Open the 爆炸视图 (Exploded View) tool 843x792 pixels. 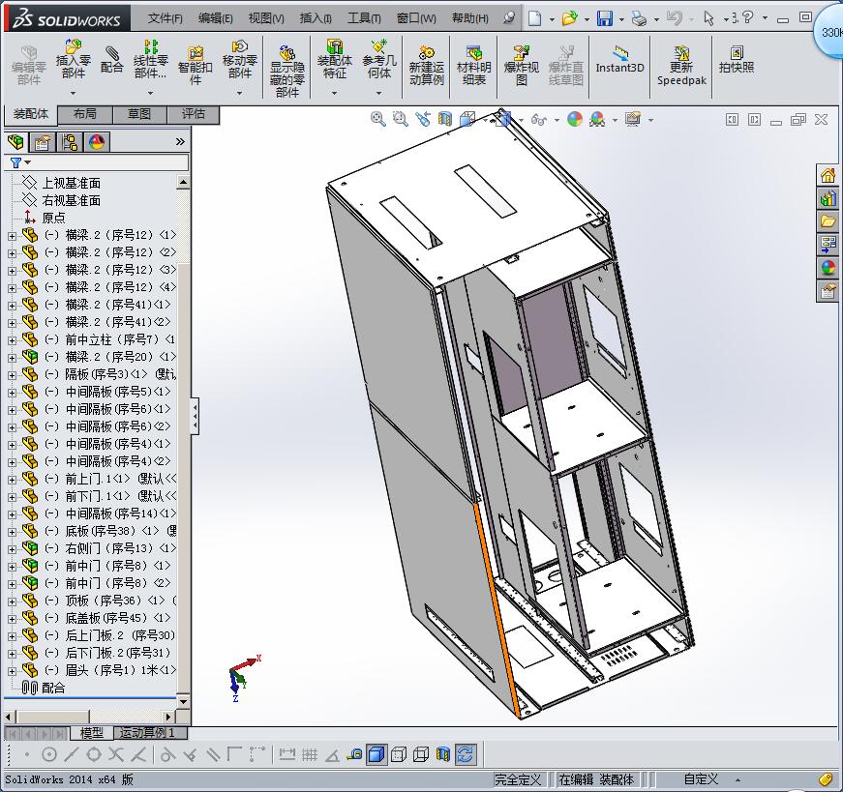521,66
